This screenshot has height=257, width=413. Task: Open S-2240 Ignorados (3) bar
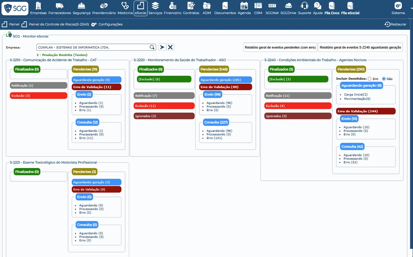298,116
